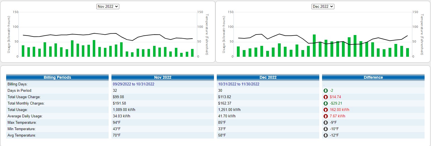Click the Max Temperature row label
The image size is (431, 146).
click(x=22, y=123)
